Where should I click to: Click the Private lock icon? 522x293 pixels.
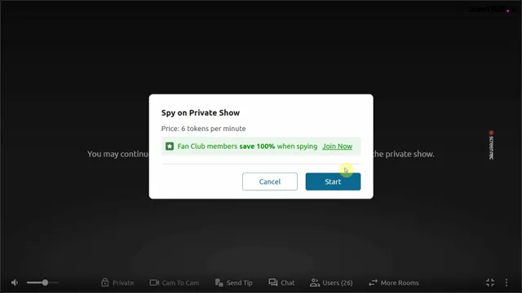105,282
